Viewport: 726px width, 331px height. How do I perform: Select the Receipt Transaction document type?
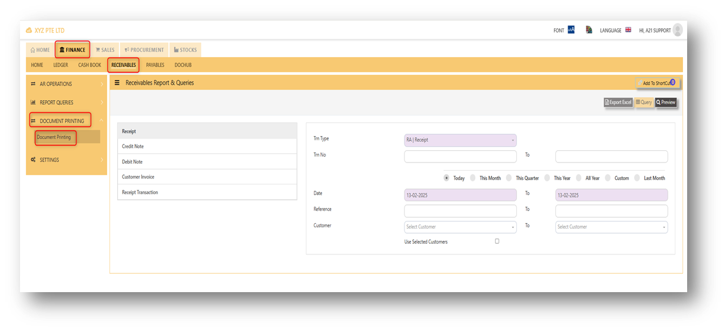pos(207,193)
